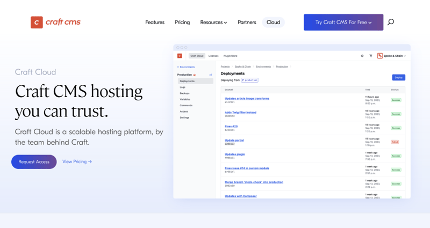Open the Try Craft CMS For Free dropdown

[343, 23]
